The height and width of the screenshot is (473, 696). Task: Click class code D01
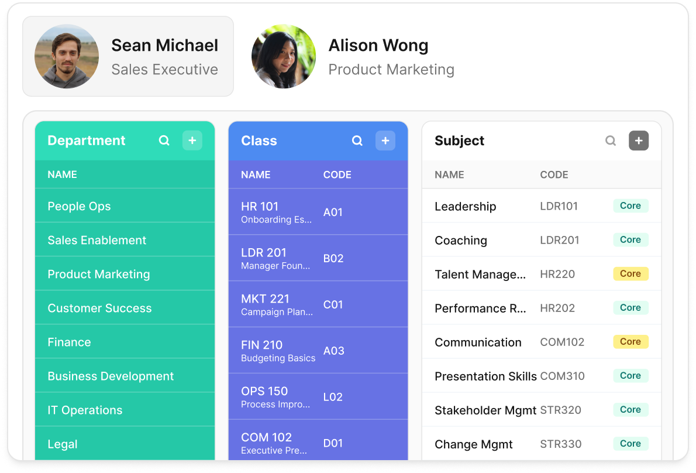pos(333,443)
